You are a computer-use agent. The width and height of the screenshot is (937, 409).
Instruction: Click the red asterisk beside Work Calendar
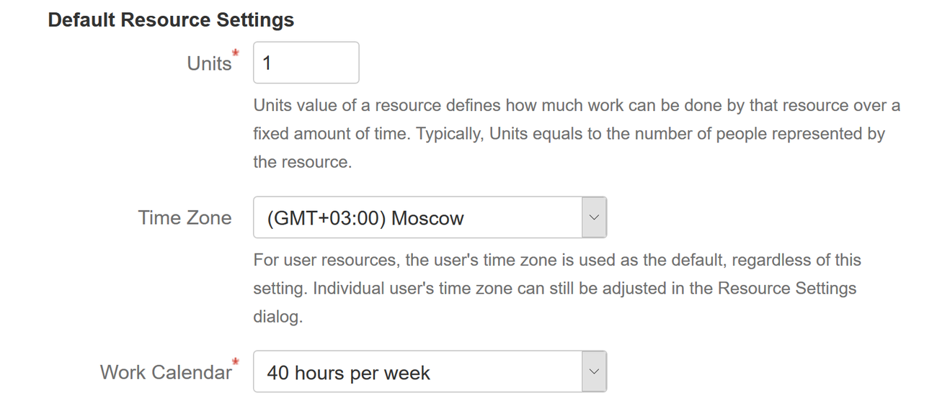point(236,362)
